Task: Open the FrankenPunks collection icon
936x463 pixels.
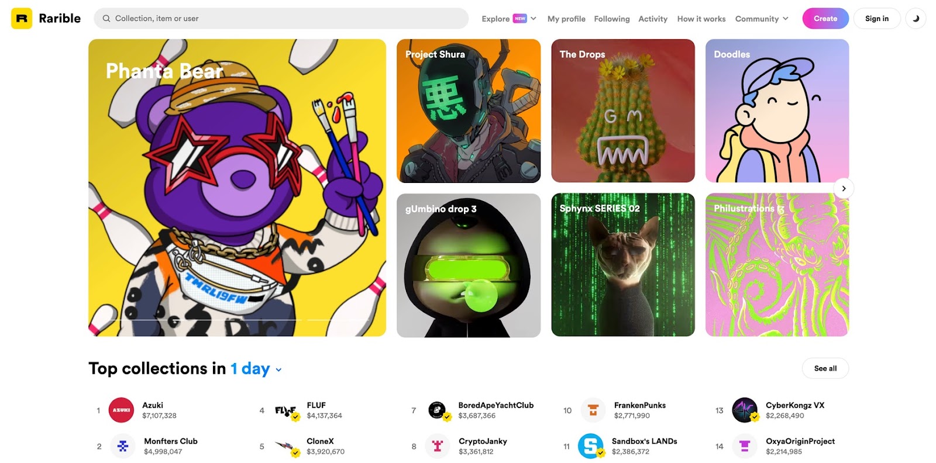Action: point(593,410)
